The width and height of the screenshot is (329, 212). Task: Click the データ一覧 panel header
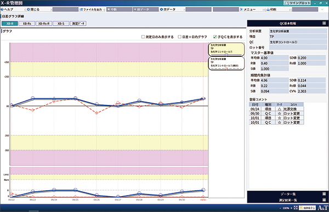coord(288,194)
